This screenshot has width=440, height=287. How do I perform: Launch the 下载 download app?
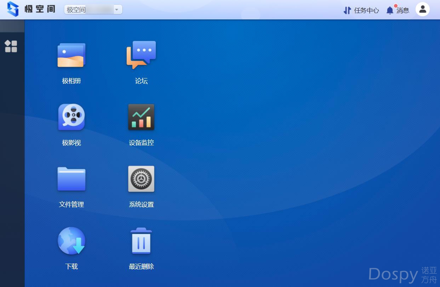point(72,241)
